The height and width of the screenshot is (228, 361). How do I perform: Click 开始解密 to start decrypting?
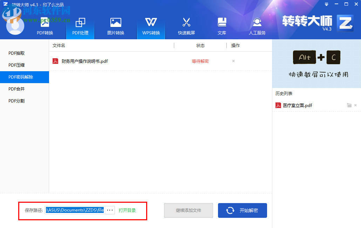coord(242,210)
